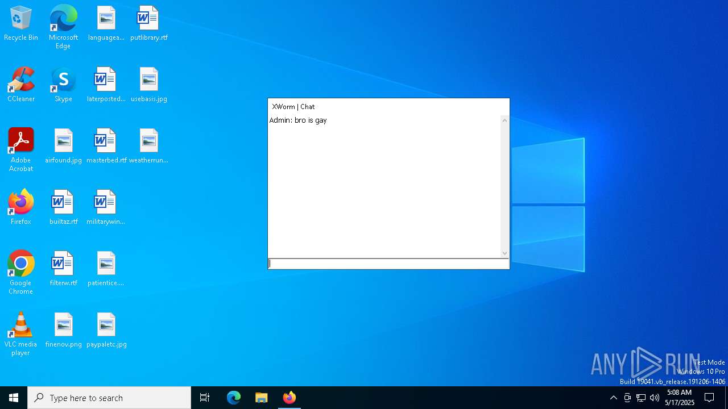Click the network tray icon
728x409 pixels.
click(641, 398)
